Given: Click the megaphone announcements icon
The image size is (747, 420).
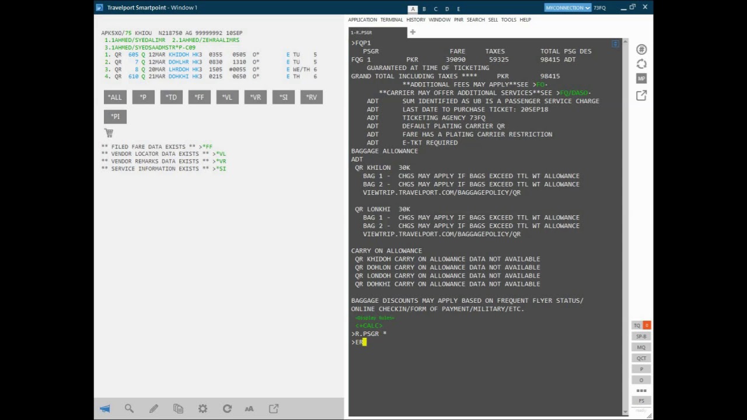Looking at the screenshot, I should (104, 409).
